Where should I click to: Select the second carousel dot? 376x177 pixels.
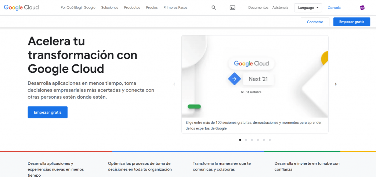coord(246,140)
